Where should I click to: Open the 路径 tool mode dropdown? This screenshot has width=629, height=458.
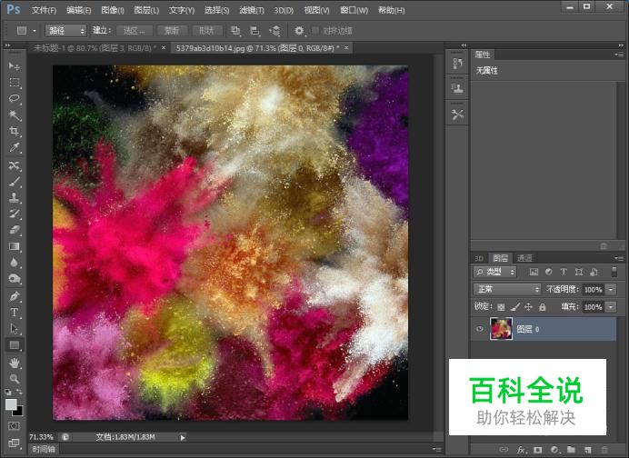[x=65, y=30]
